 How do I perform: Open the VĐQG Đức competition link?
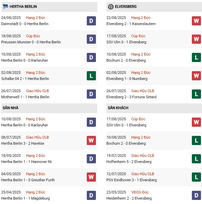coord(140,192)
